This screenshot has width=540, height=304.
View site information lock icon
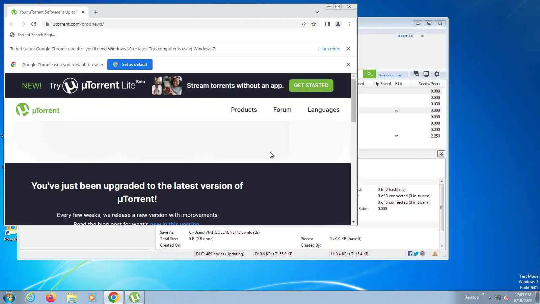click(47, 24)
